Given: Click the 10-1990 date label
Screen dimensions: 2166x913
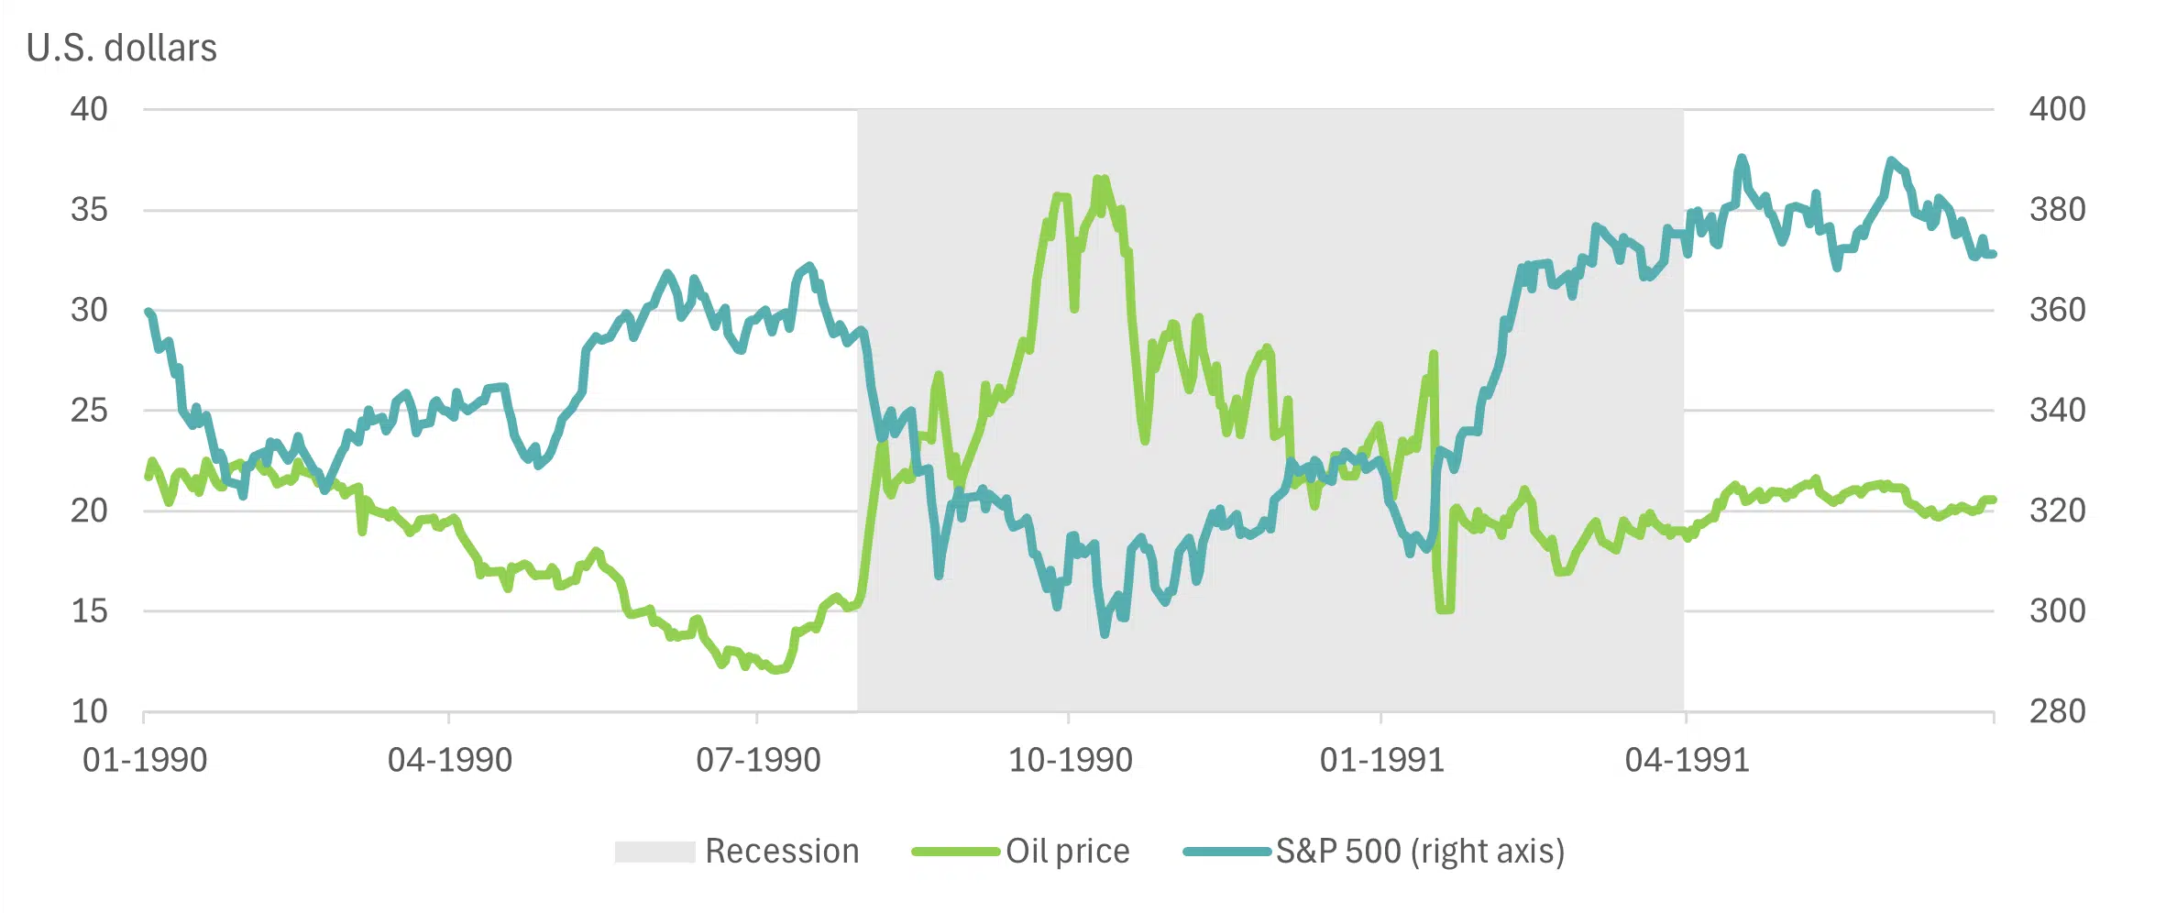Looking at the screenshot, I should 1071,760.
